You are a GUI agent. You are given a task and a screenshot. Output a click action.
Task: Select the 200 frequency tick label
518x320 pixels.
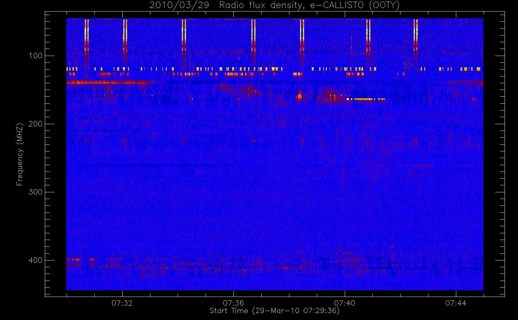36,124
